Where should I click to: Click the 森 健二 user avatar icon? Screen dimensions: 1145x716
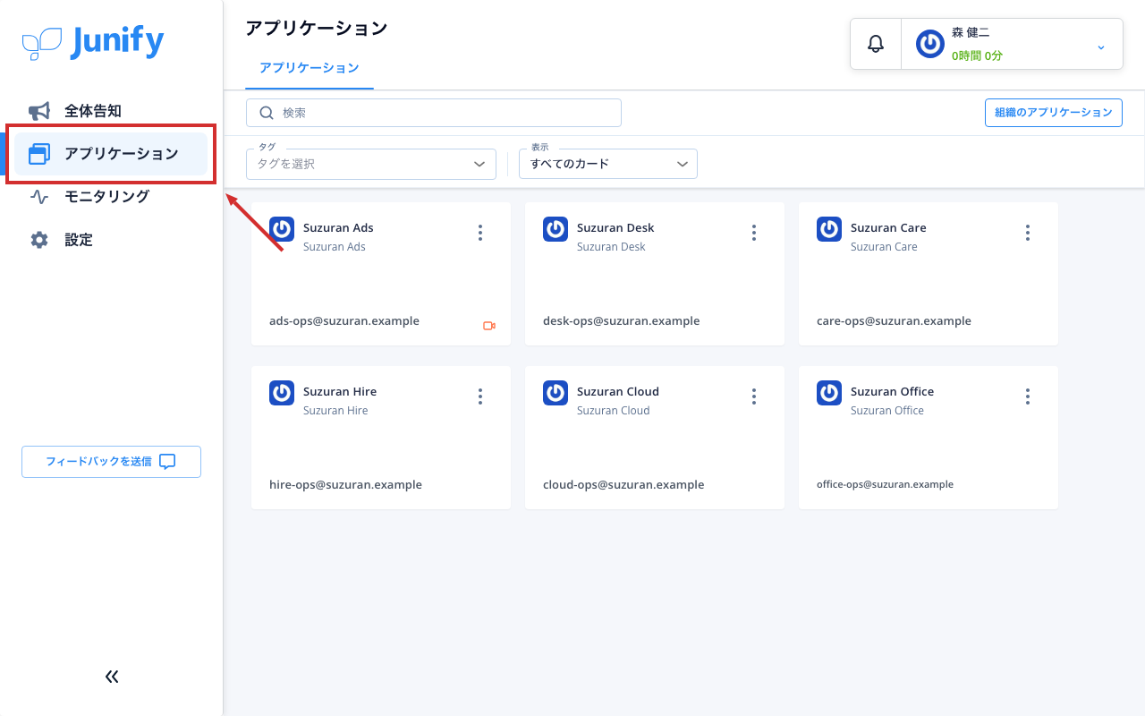click(x=930, y=44)
